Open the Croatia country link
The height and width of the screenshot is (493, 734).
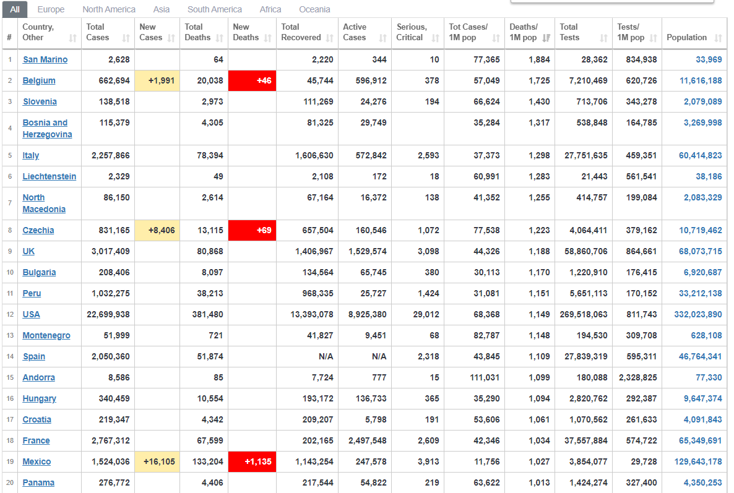(37, 419)
